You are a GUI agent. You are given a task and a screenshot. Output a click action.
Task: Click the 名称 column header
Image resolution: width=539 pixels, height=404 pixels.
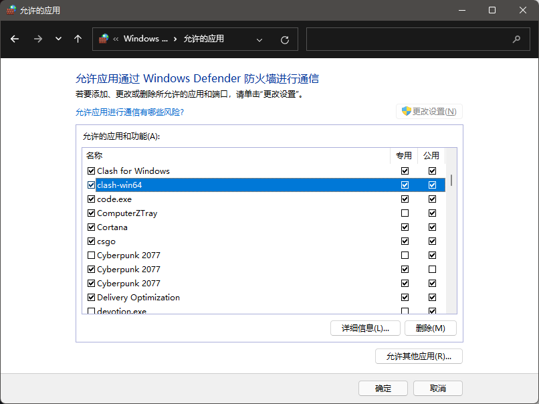point(94,155)
